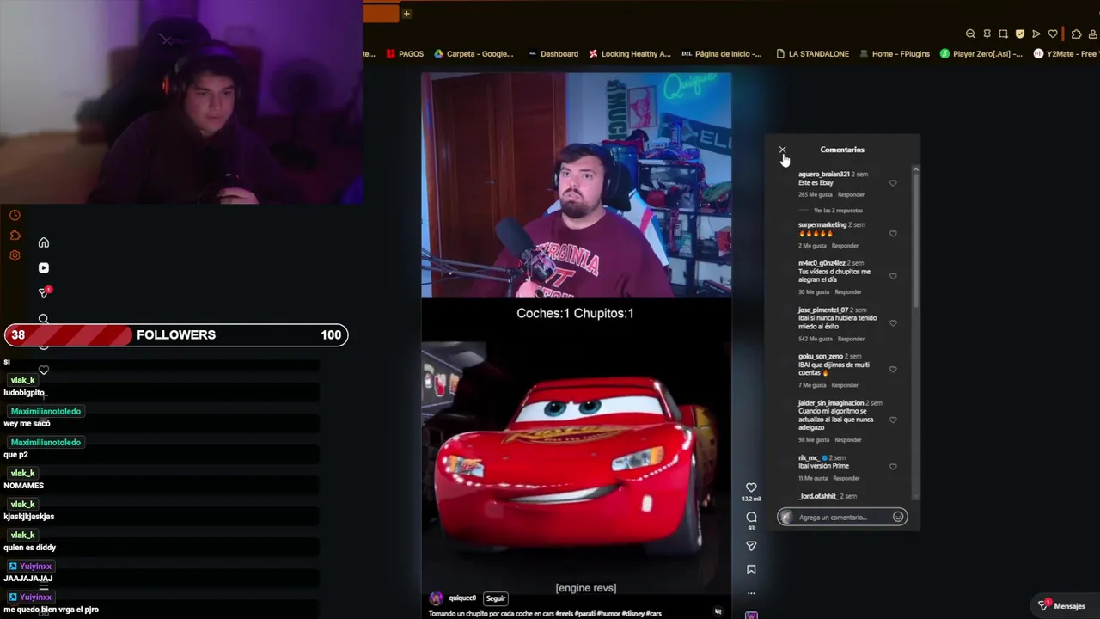Share the reel via paper plane icon
The width and height of the screenshot is (1100, 619).
tap(751, 546)
